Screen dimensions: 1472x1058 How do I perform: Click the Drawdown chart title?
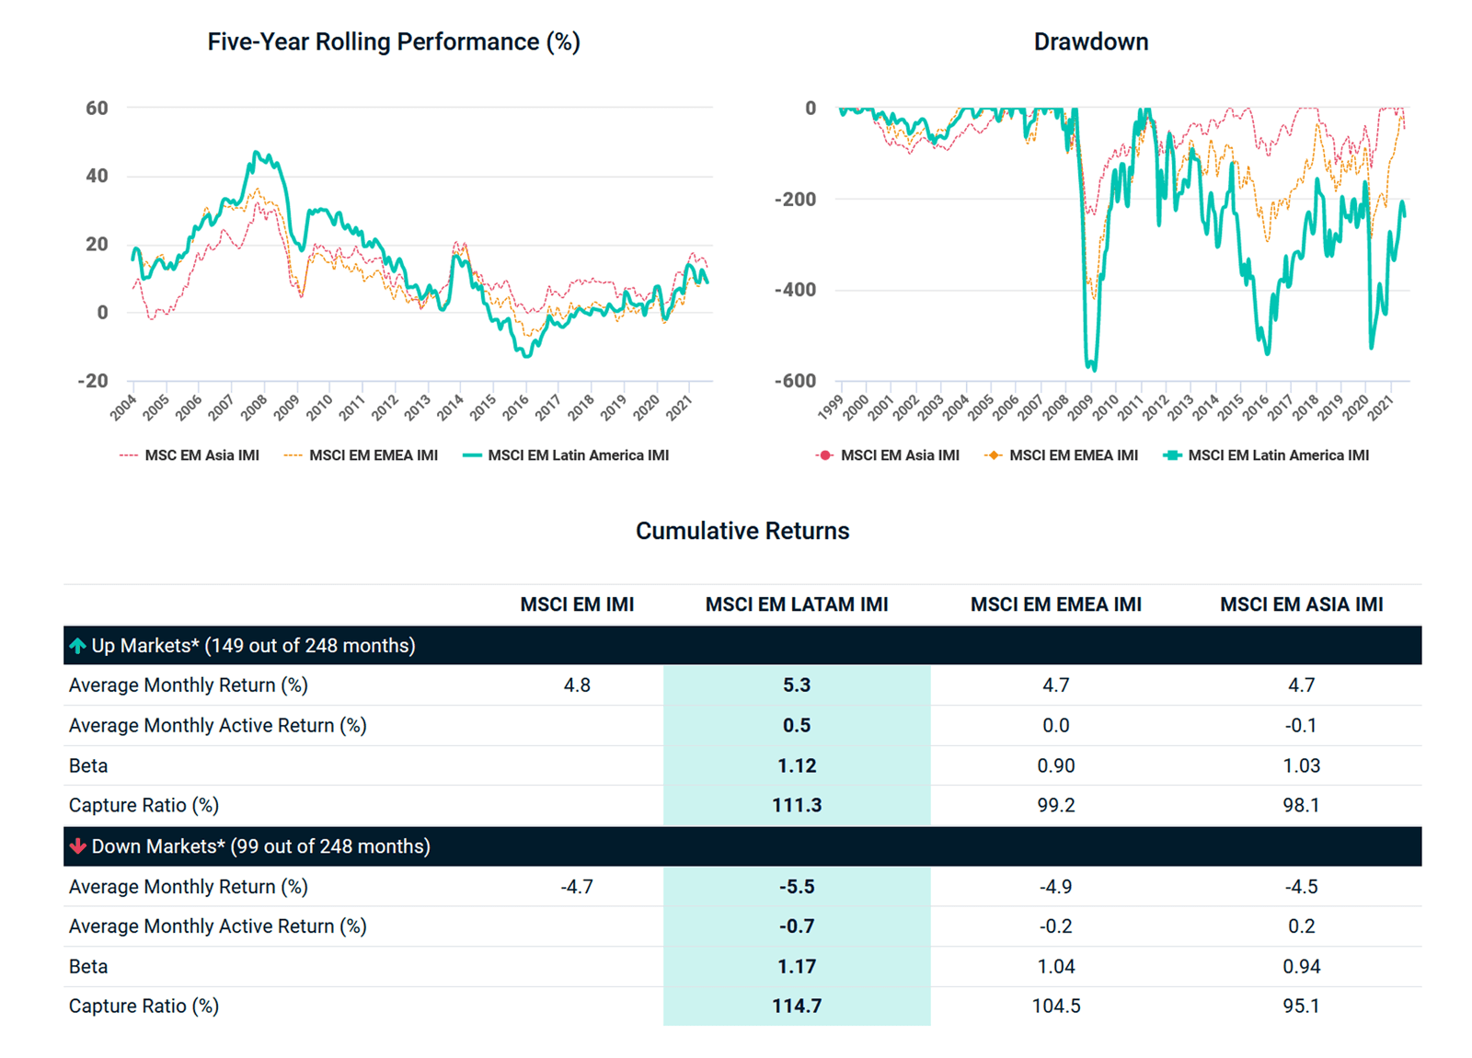[1090, 42]
